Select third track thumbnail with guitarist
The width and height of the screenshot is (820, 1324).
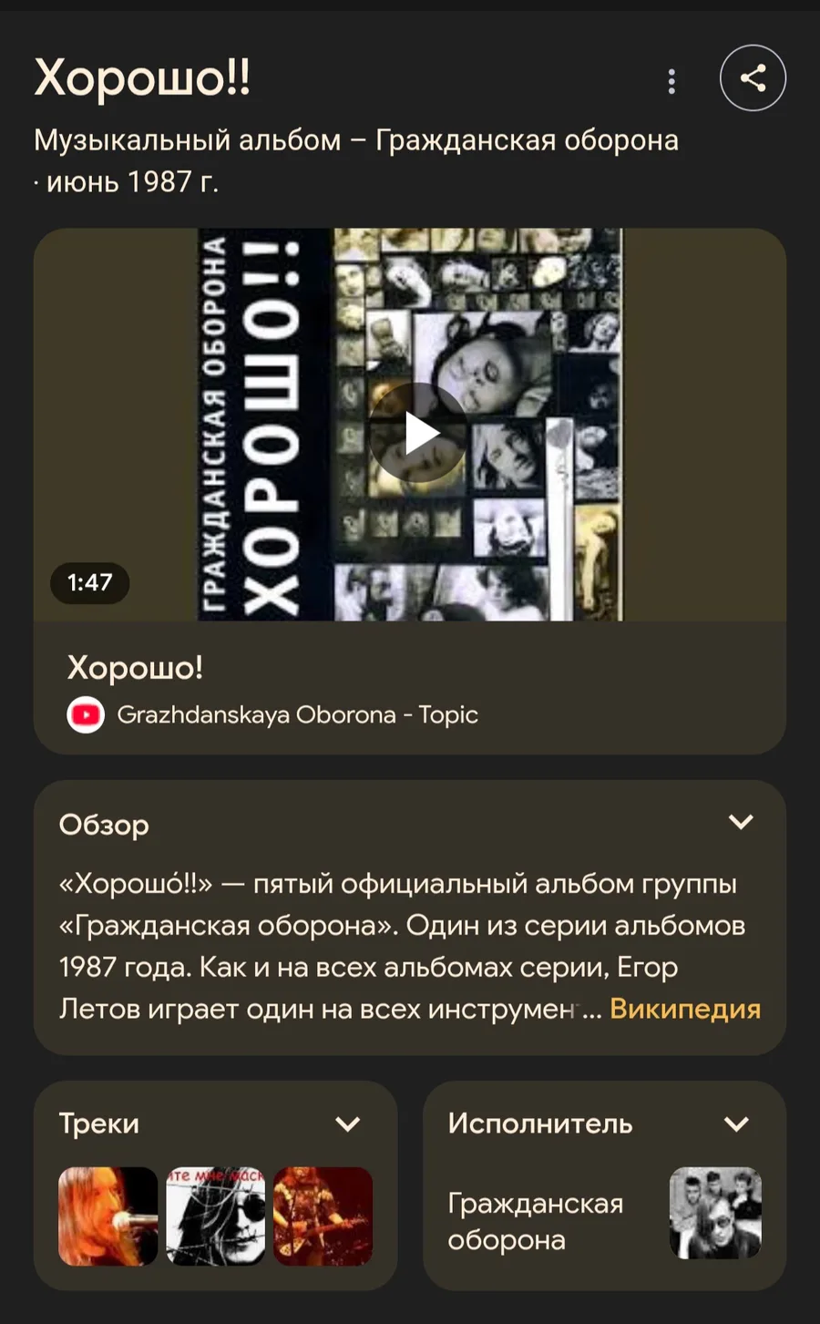click(x=323, y=1216)
